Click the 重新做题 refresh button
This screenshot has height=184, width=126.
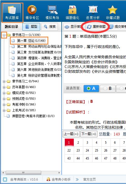click(96, 27)
